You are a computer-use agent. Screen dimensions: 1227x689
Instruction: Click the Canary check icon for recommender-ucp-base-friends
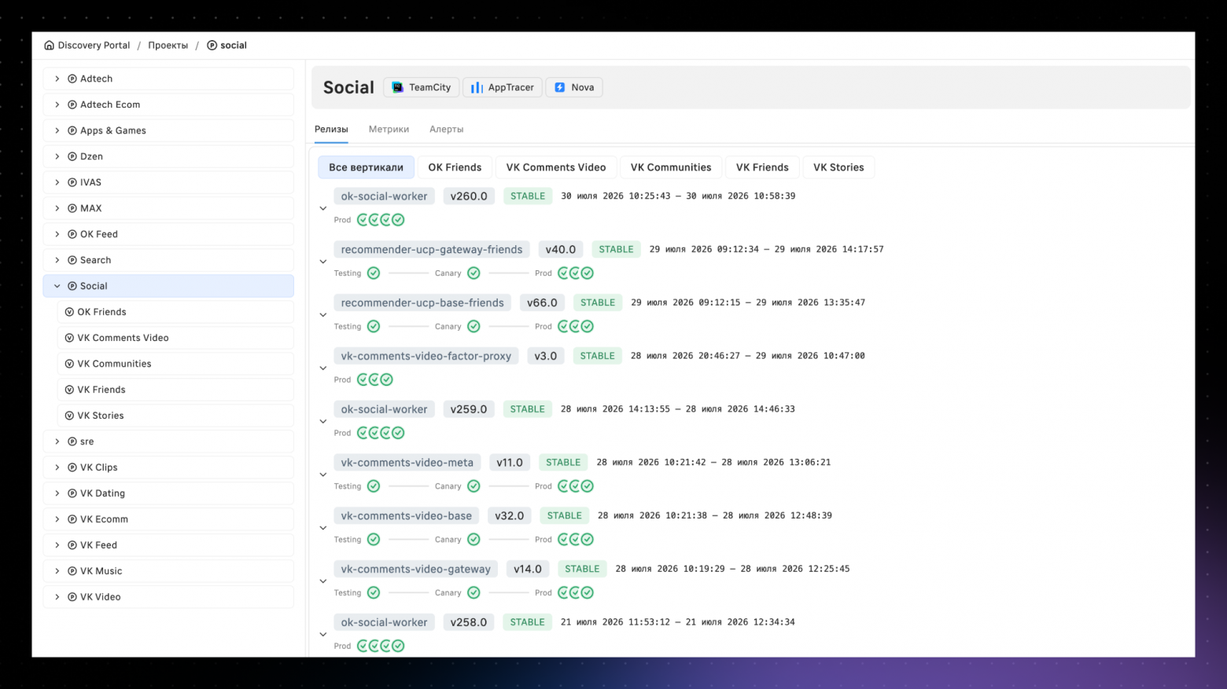point(473,327)
